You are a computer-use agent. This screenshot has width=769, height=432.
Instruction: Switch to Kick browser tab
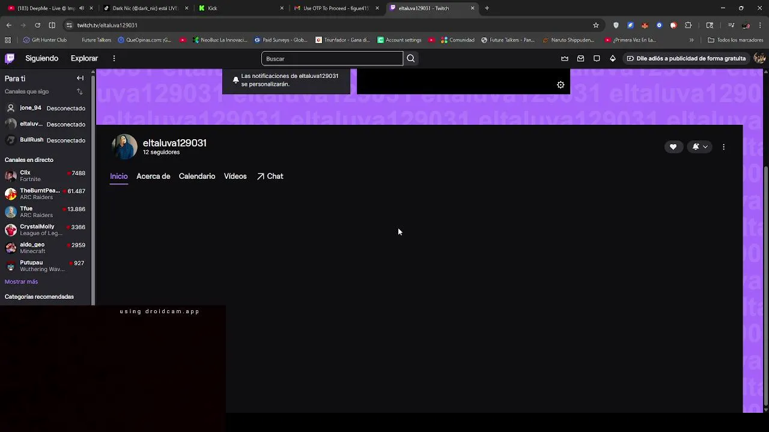pos(242,8)
